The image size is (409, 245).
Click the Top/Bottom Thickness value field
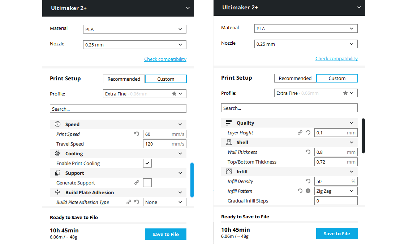coord(336,162)
